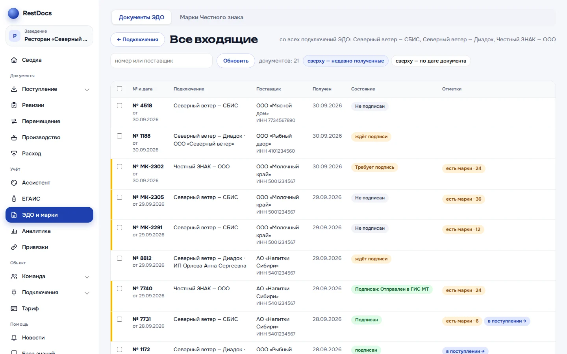This screenshot has width=567, height=354.
Task: Open в поступлении link for № 7731
Action: (507, 321)
